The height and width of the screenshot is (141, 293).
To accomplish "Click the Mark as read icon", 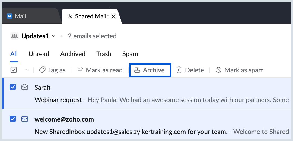I will 80,70.
